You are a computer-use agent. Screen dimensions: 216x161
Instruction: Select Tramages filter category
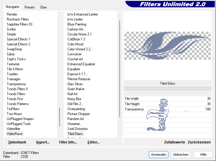point(14,79)
